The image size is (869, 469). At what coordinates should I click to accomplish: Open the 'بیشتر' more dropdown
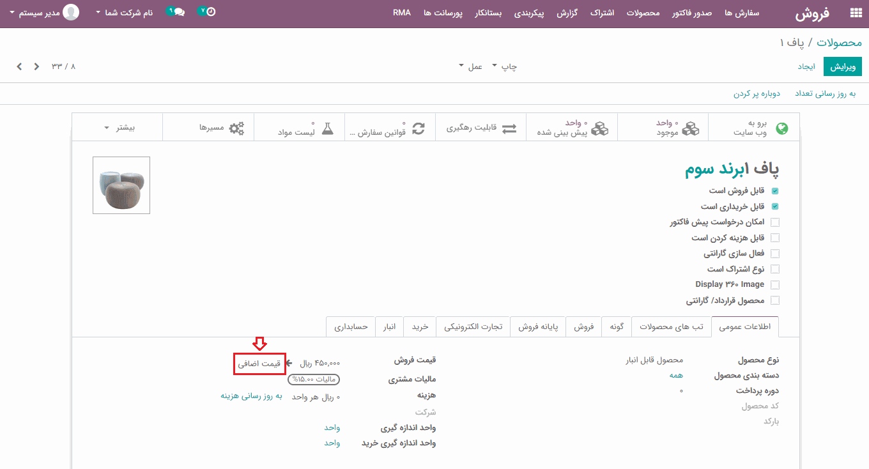[x=119, y=128]
